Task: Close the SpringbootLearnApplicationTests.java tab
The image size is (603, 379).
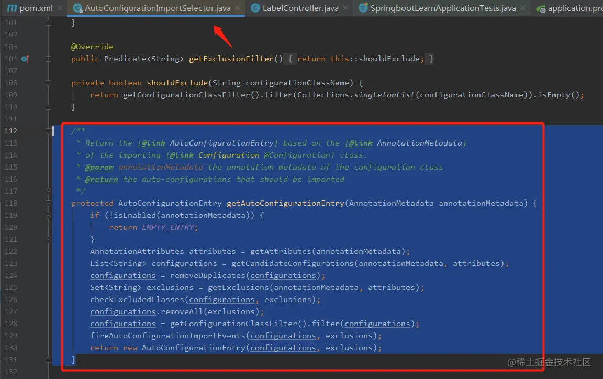Action: click(x=522, y=8)
